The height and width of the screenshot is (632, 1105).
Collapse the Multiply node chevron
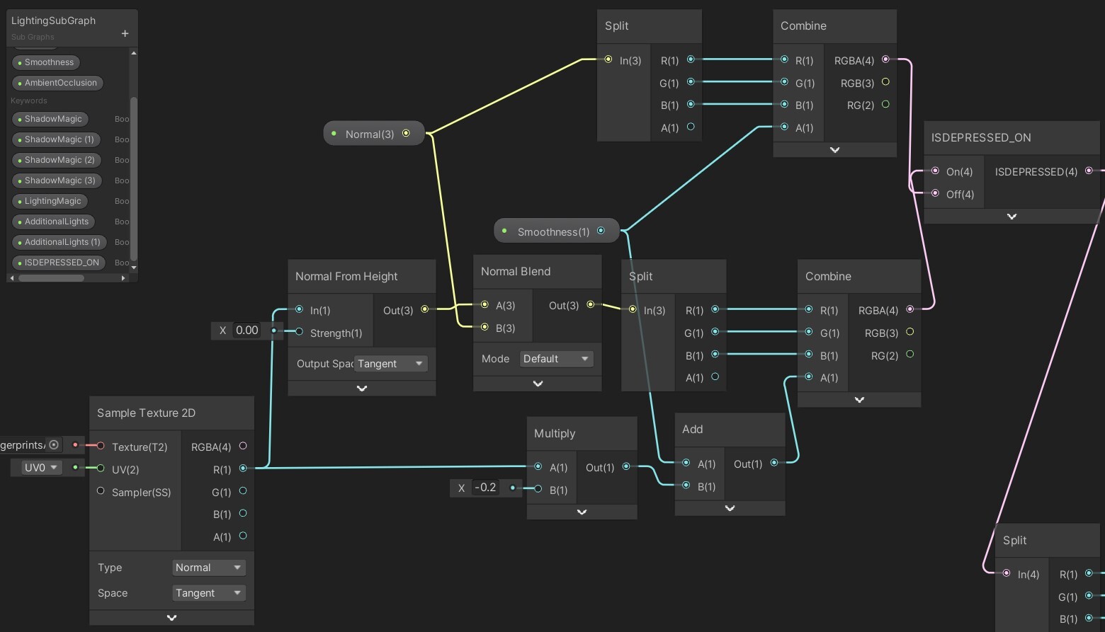[x=582, y=512]
